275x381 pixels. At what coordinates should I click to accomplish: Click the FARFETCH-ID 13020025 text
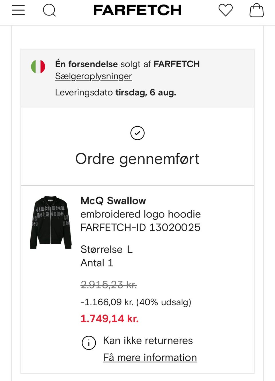[140, 228]
